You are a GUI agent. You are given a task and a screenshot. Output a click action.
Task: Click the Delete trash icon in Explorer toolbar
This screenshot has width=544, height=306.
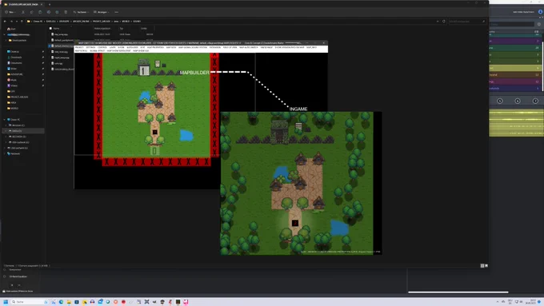66,12
